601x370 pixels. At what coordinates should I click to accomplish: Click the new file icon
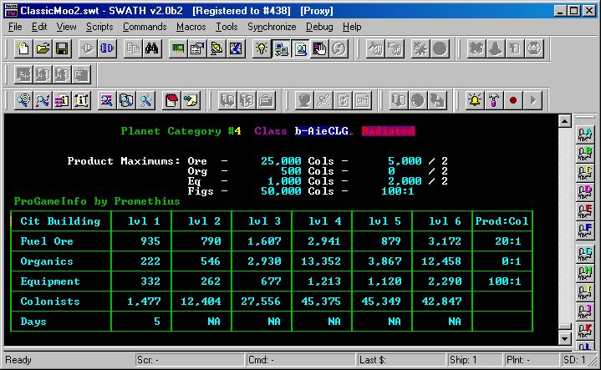click(x=23, y=49)
